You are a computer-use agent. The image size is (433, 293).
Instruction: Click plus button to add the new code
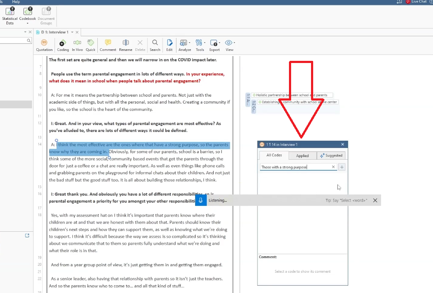coord(342,167)
